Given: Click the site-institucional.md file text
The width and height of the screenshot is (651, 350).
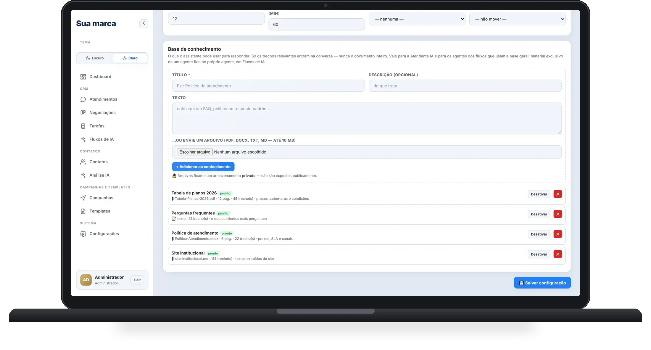Looking at the screenshot, I should tap(191, 259).
